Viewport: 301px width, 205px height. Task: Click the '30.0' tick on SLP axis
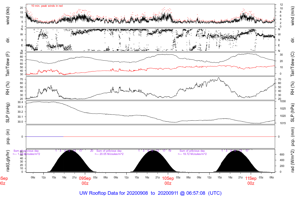tap(20, 122)
